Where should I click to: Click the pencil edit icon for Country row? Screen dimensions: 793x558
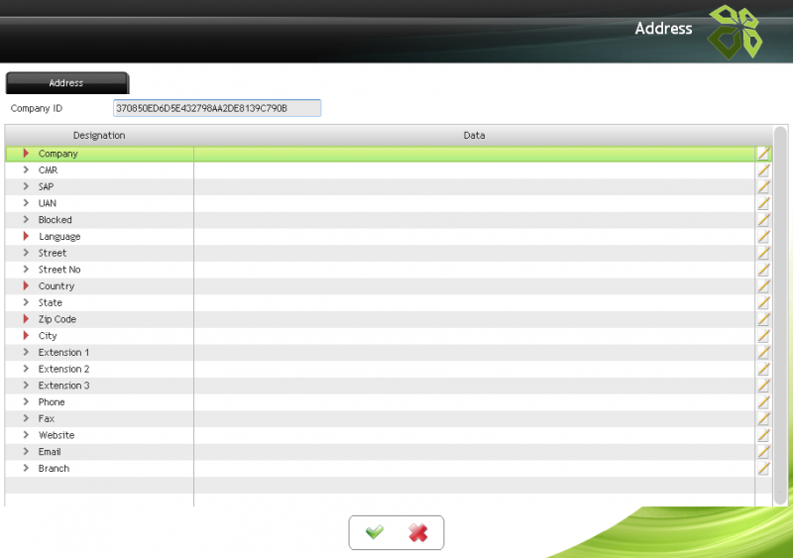(x=763, y=286)
